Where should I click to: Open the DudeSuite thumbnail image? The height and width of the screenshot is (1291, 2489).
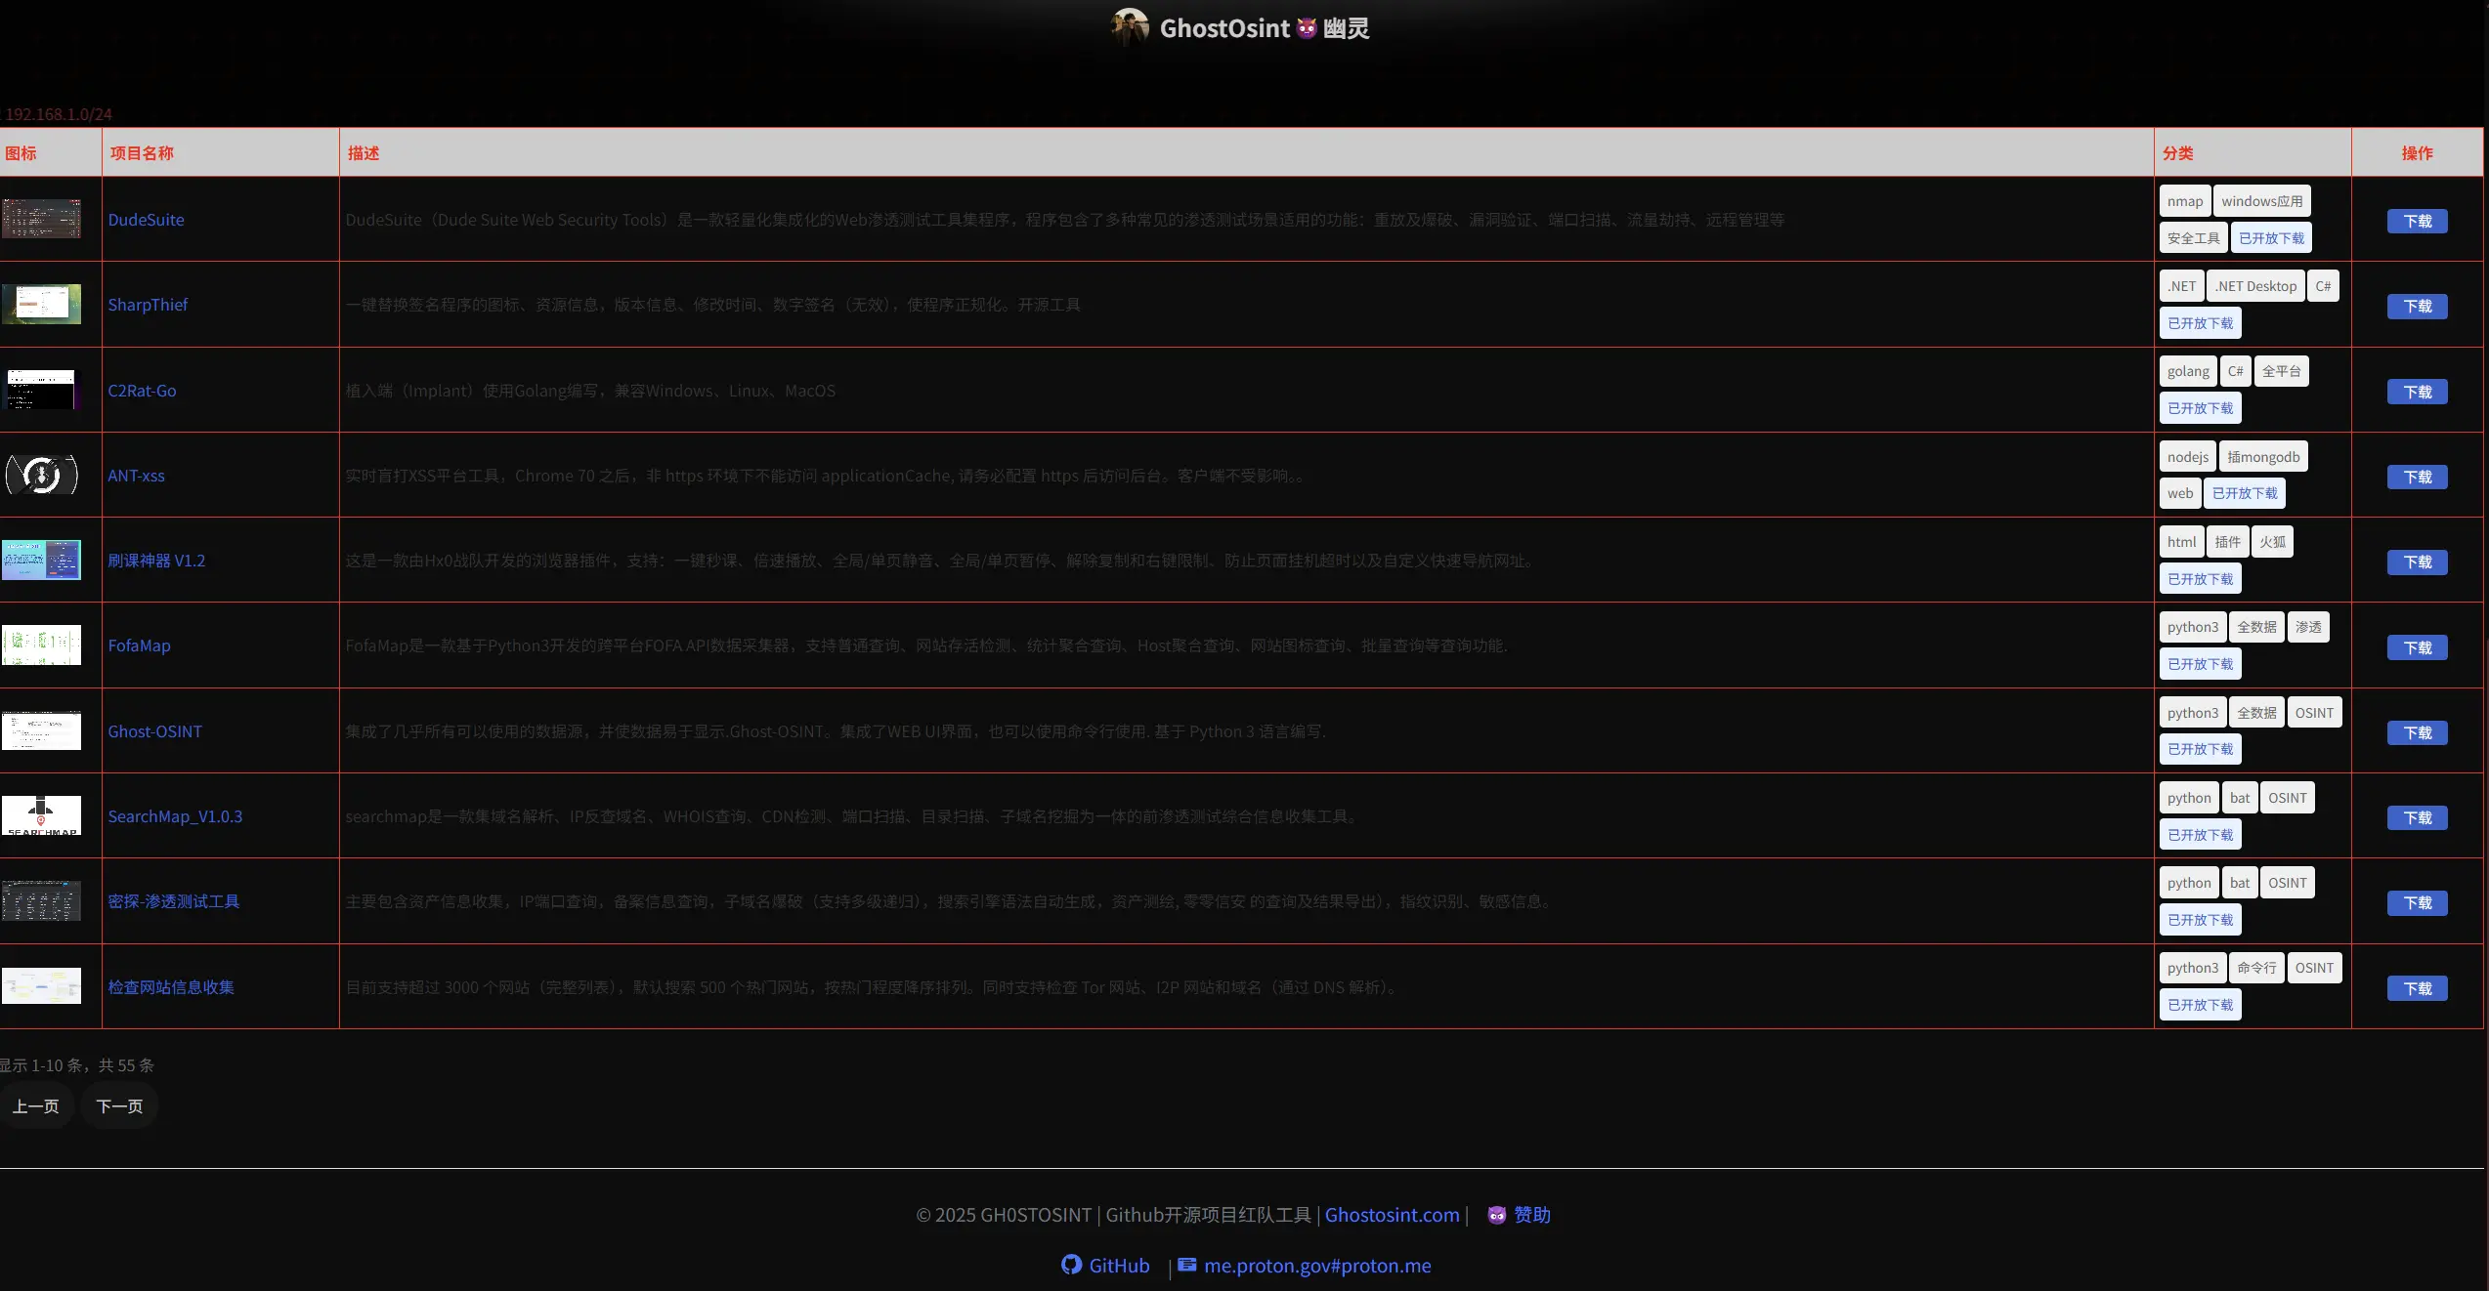pyautogui.click(x=41, y=219)
